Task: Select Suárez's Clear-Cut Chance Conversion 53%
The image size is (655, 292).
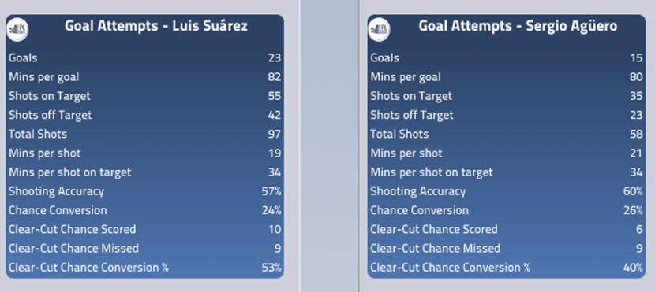Action: (271, 268)
